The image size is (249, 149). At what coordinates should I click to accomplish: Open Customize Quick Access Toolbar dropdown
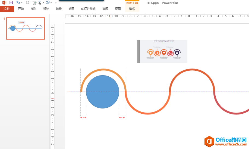(56, 3)
